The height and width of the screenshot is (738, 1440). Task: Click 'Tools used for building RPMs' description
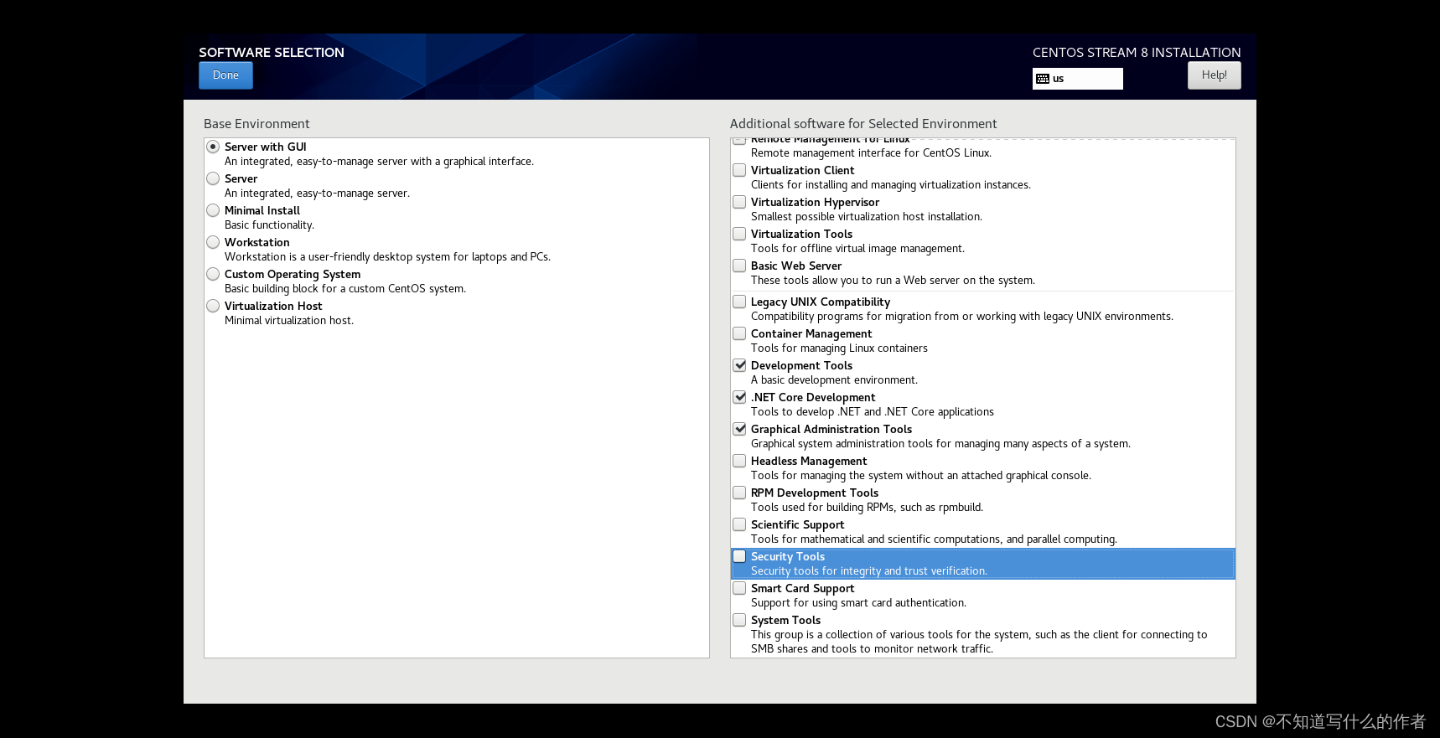coord(867,508)
